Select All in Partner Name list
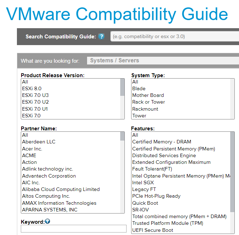Screen dimensions: 239x235 [71, 135]
